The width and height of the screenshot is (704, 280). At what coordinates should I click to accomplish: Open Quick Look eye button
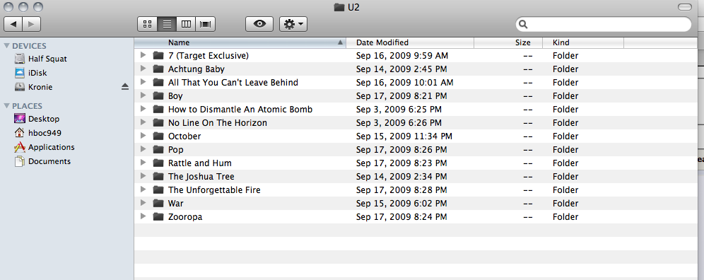(x=259, y=24)
